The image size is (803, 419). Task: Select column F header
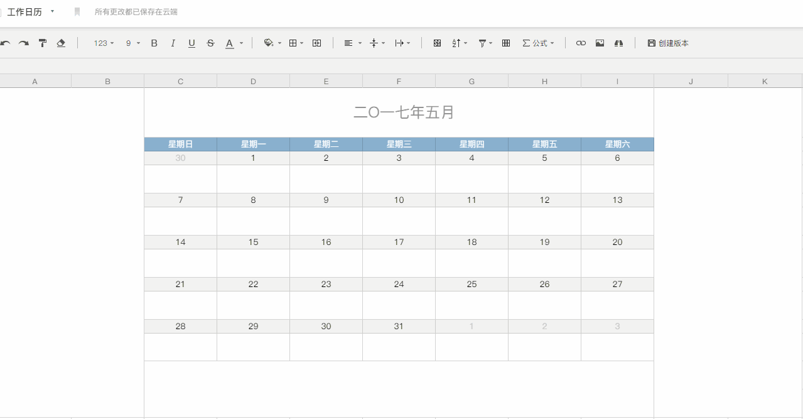399,81
